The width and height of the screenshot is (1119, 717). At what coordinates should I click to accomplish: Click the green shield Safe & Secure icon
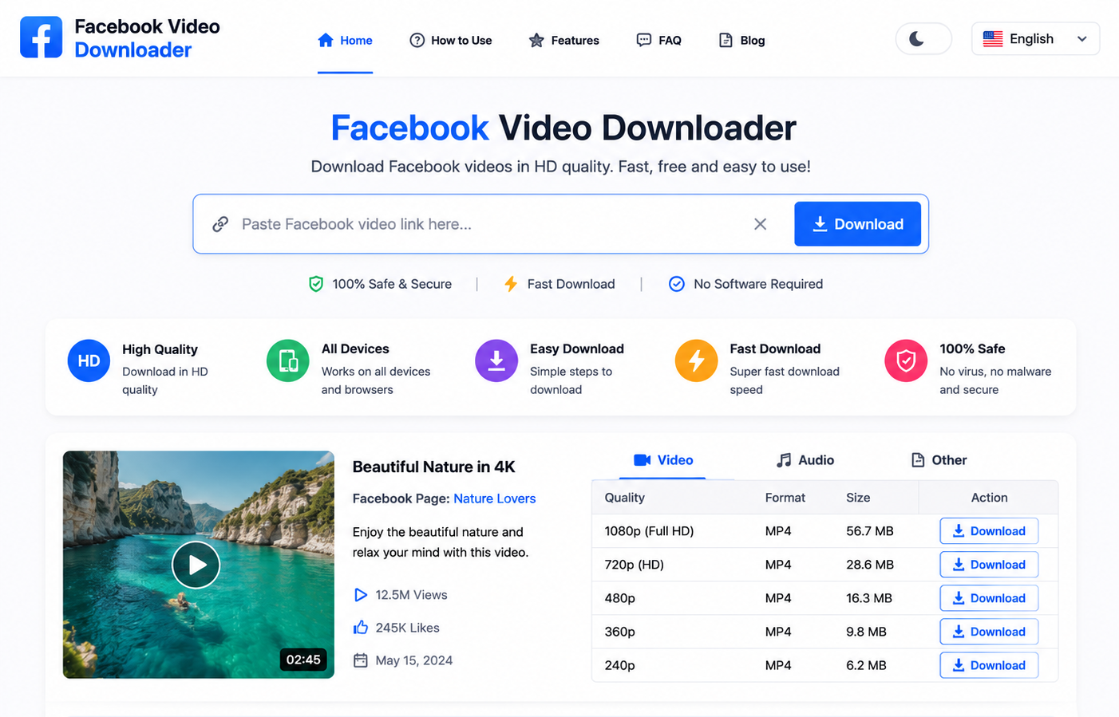pyautogui.click(x=316, y=284)
